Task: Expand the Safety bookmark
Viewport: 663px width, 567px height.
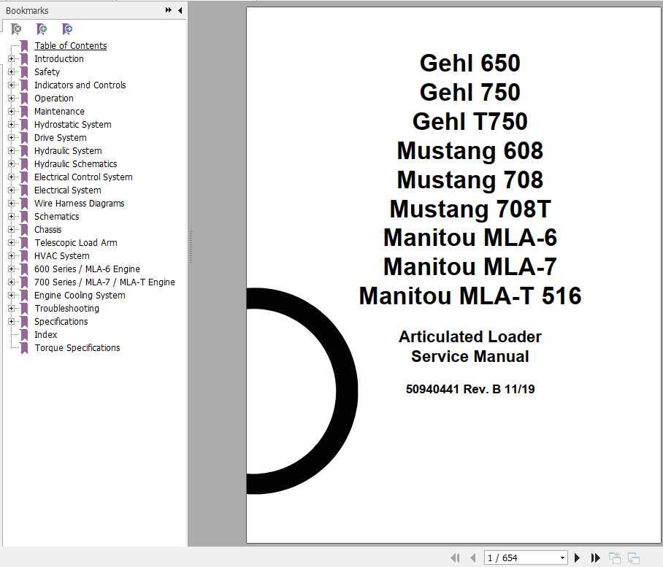Action: click(x=12, y=72)
